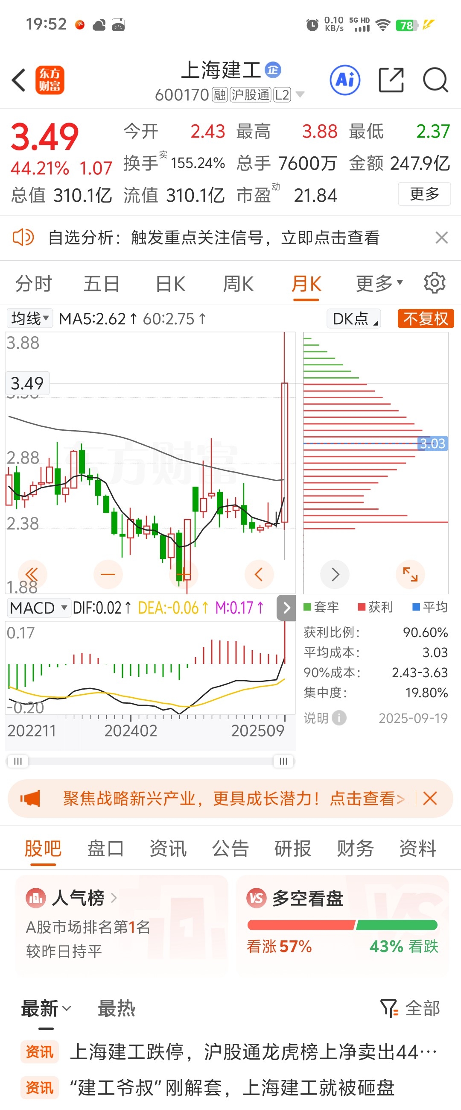Expand 更多 quote details button
Image resolution: width=461 pixels, height=1110 pixels.
click(x=424, y=194)
